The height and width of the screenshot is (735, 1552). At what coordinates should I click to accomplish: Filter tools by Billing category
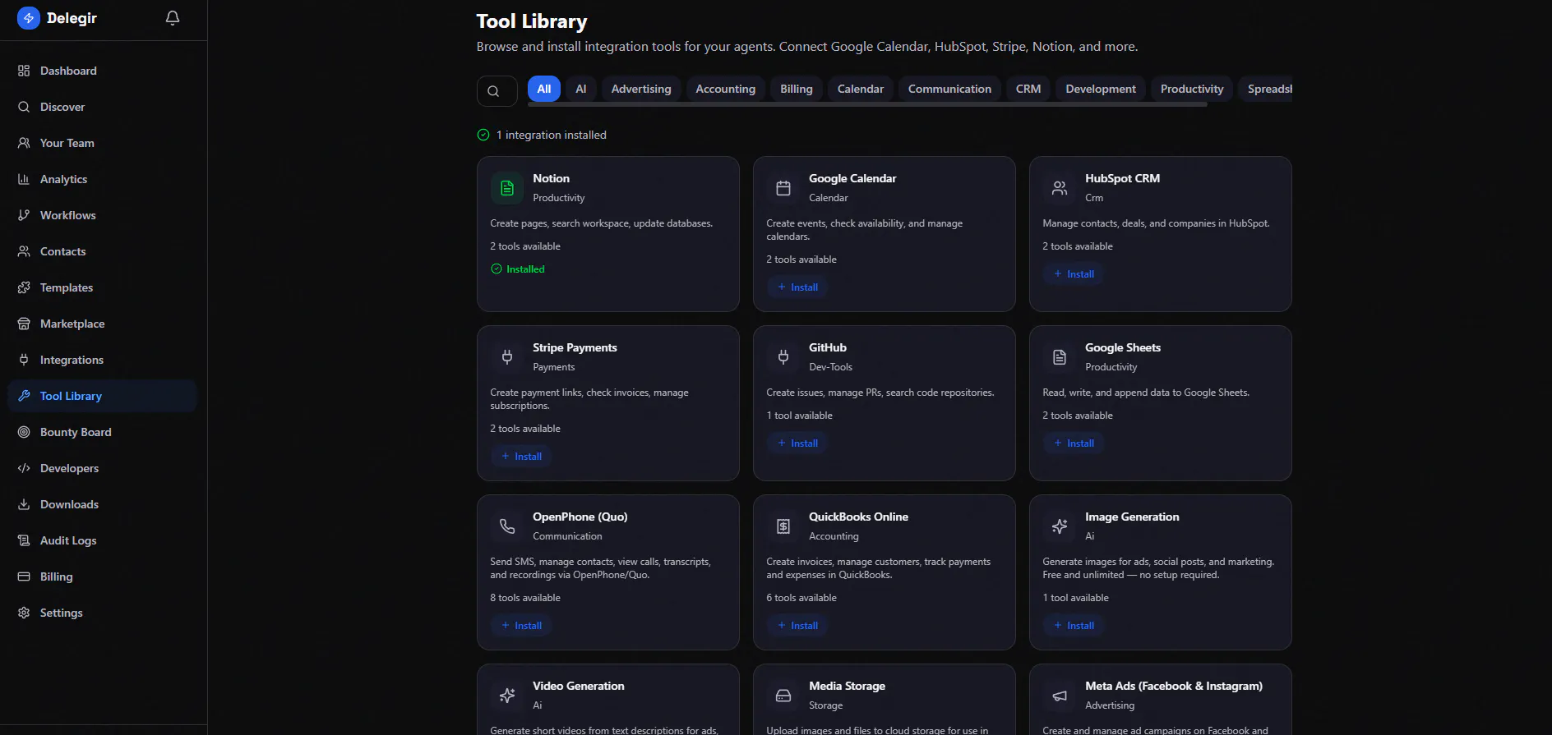(797, 89)
